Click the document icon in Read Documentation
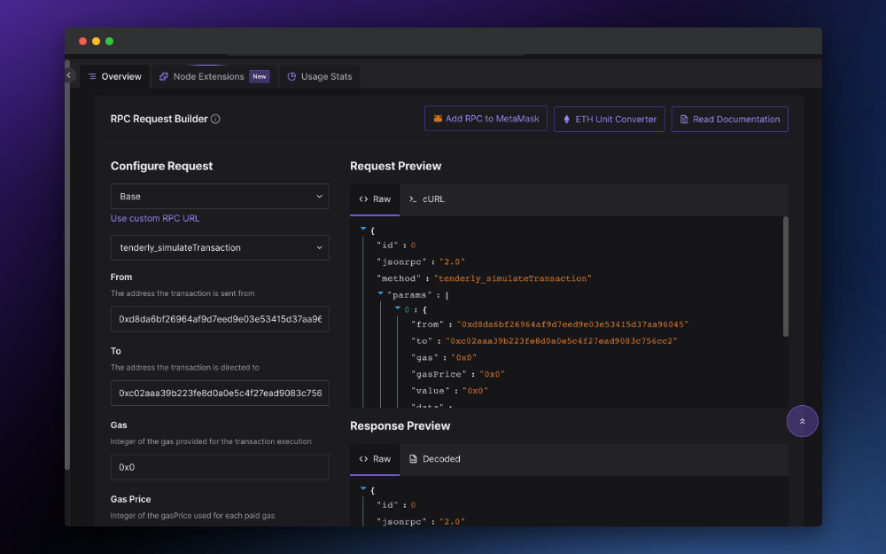The image size is (886, 554). pos(684,119)
